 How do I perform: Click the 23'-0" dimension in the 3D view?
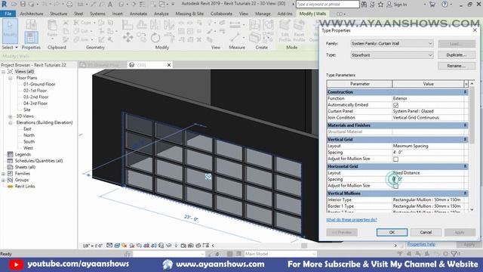[x=191, y=218]
